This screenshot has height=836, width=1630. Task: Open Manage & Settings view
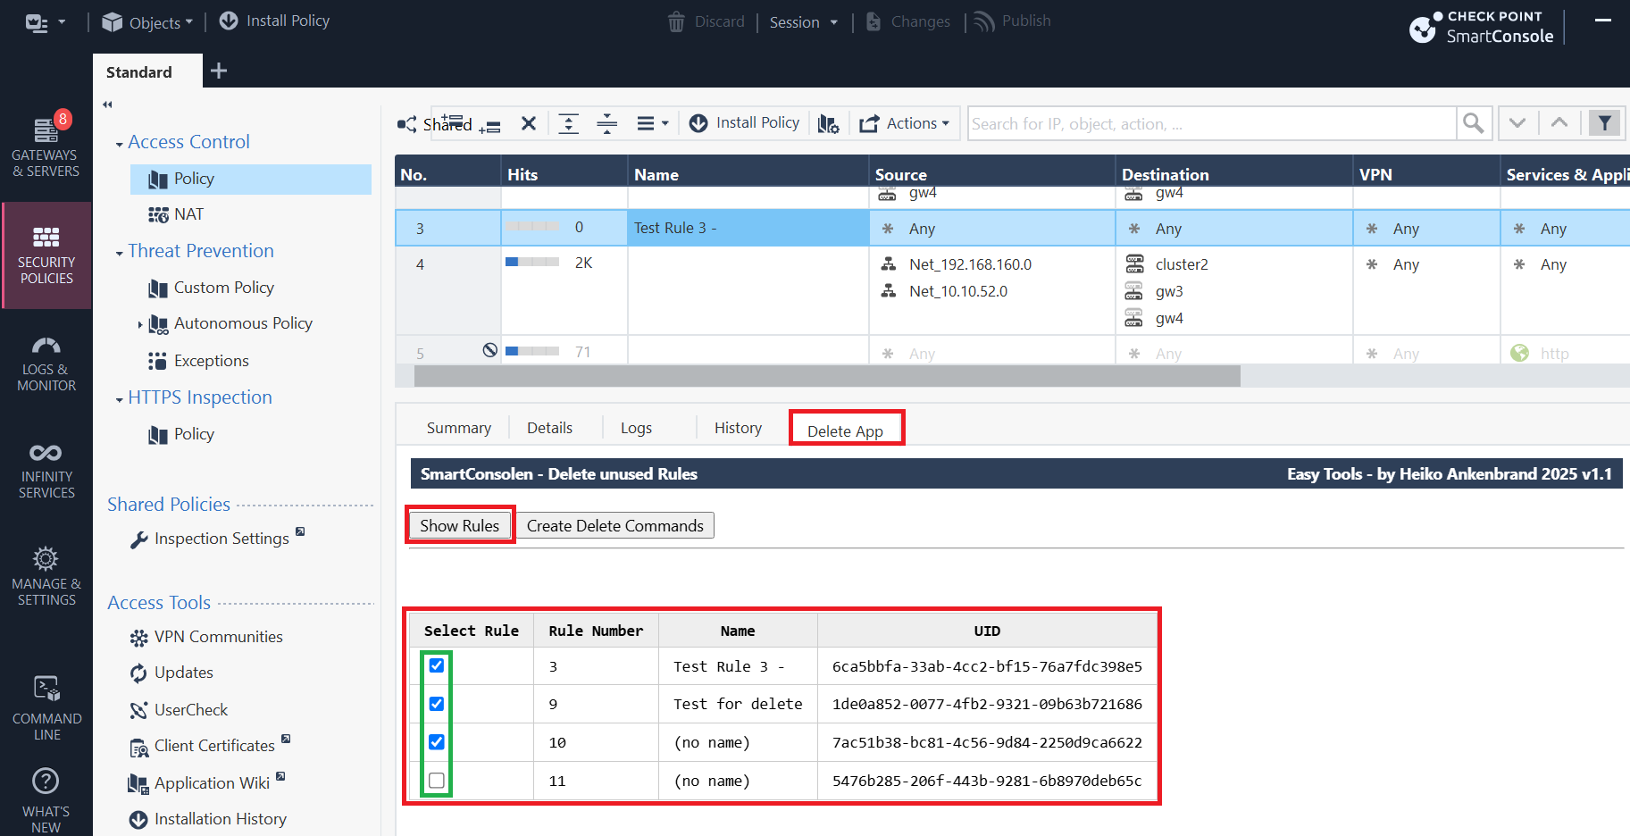click(46, 577)
